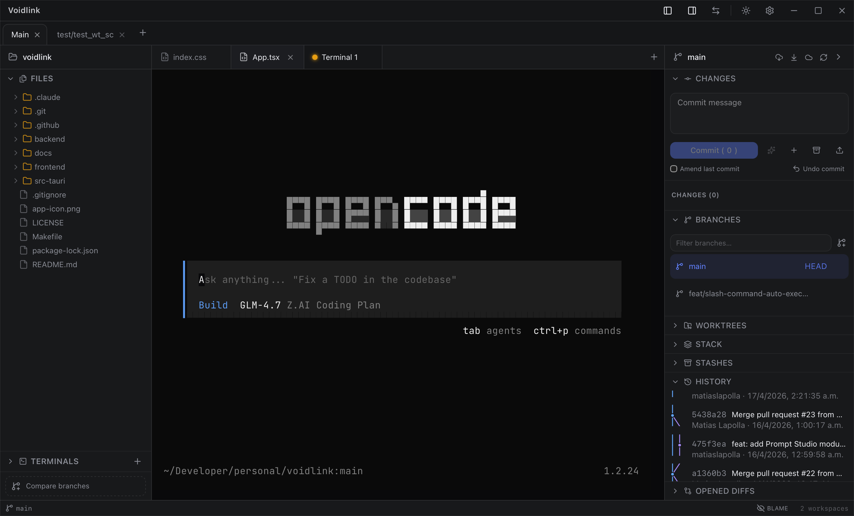Open the LICENSE file
This screenshot has width=854, height=516.
(48, 223)
